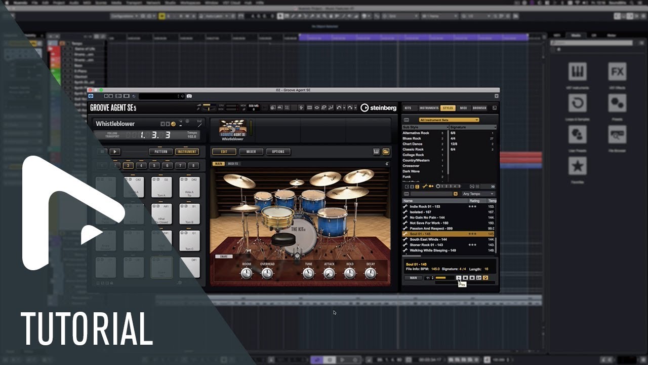Screen dimensions: 648x365
Task: Toggle the plugin power button
Action: tap(91, 96)
